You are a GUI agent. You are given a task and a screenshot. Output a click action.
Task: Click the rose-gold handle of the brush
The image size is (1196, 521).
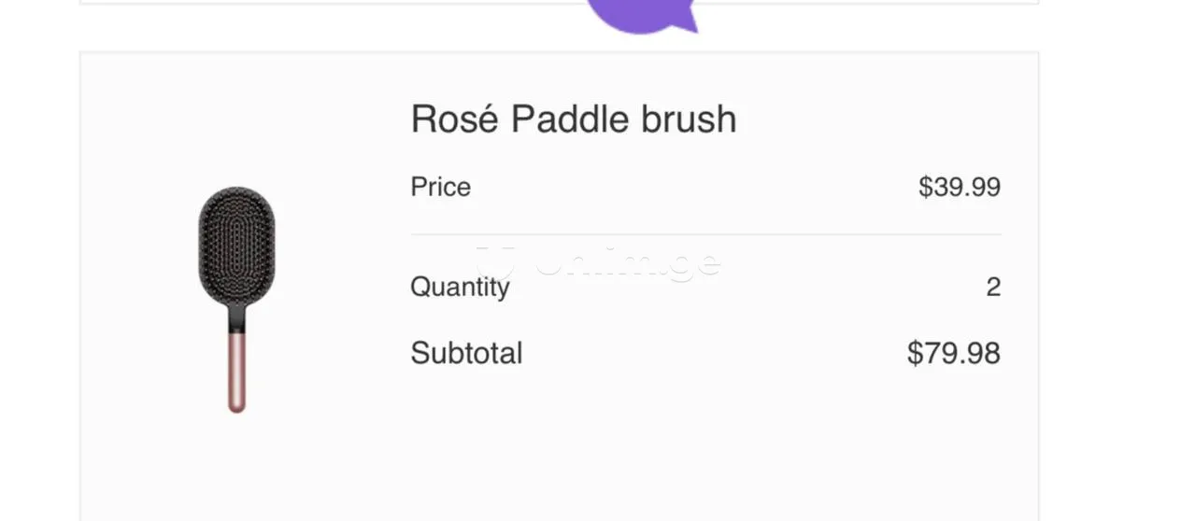[236, 372]
